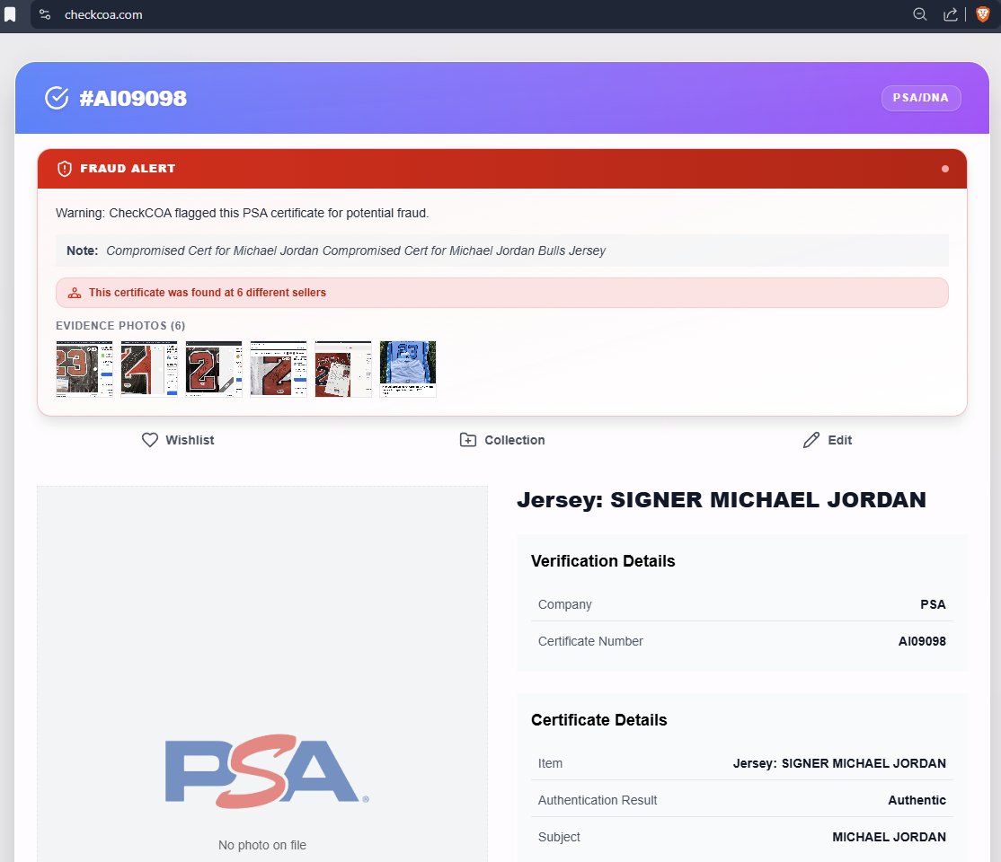Click the zoom magnifier icon in address bar
This screenshot has height=862, width=1001.
click(x=919, y=14)
